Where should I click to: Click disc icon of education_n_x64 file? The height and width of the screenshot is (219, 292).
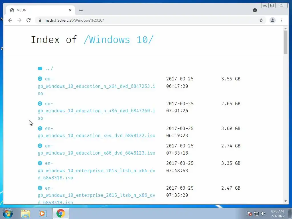click(40, 79)
